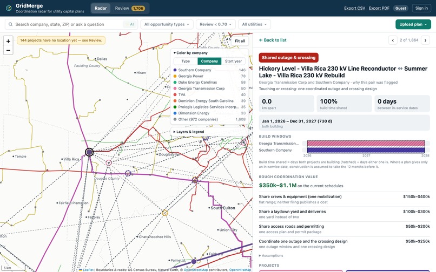Click OpenInfraMap attribution link
Screen dimensions: 436x272
tap(240, 270)
